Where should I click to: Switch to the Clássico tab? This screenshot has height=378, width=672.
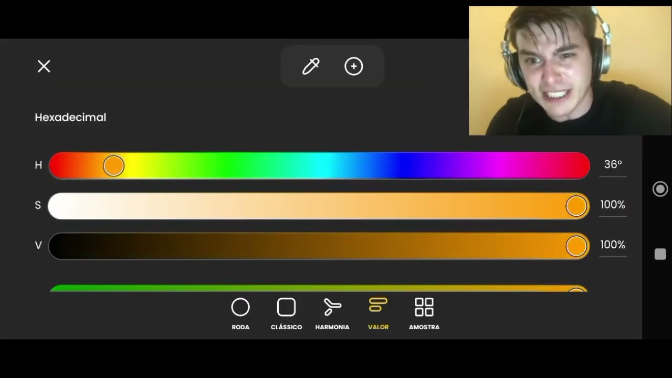[286, 314]
